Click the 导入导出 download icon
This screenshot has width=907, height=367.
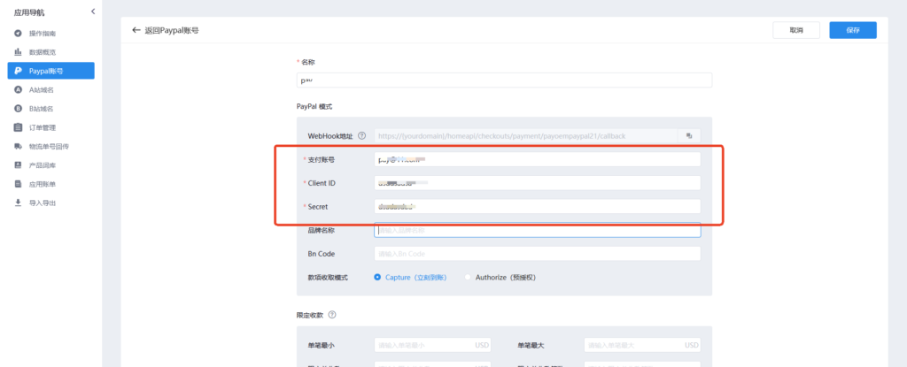point(18,203)
